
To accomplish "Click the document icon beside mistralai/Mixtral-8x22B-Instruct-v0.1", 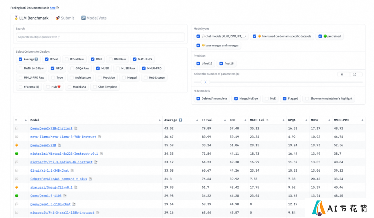I will (x=101, y=154).
